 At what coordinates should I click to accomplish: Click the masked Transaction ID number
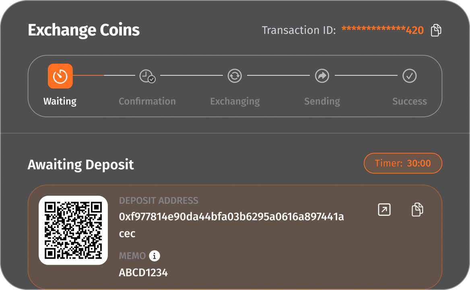[382, 30]
